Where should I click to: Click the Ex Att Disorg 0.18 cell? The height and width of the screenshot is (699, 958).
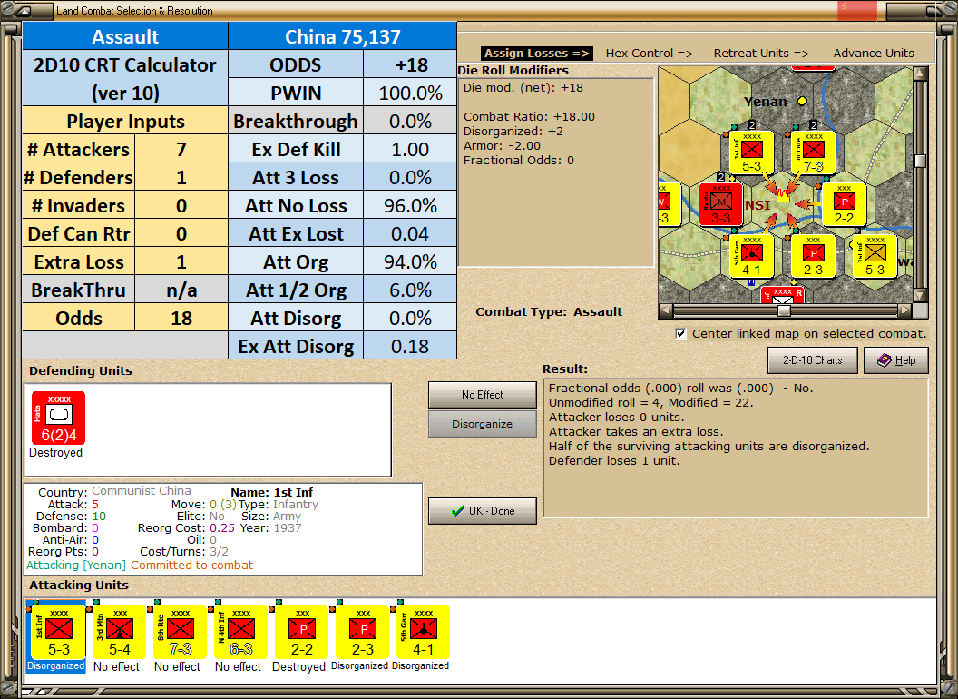(410, 346)
